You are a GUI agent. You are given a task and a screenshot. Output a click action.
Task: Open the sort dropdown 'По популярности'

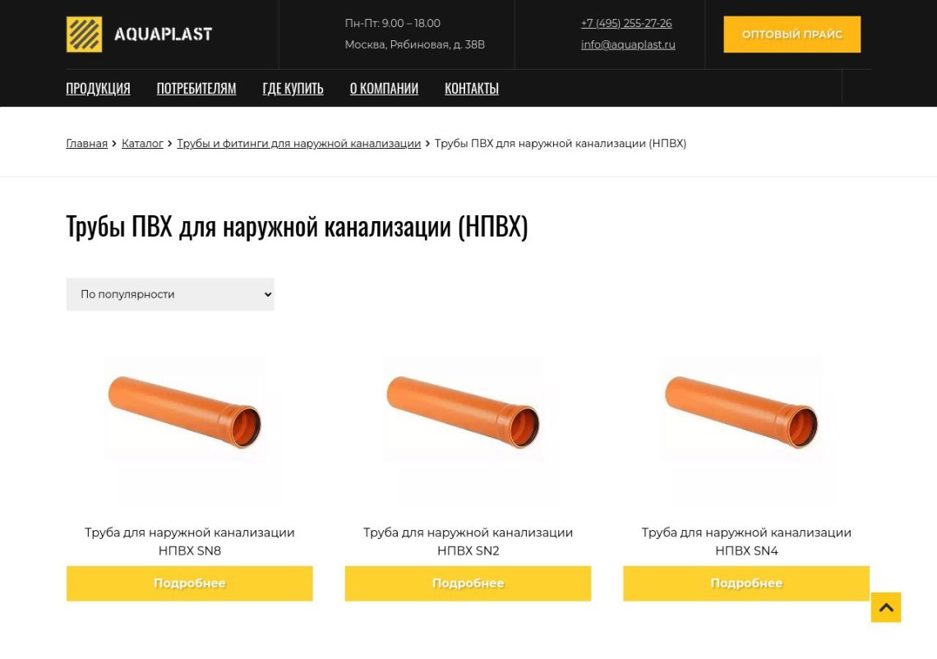pos(169,294)
